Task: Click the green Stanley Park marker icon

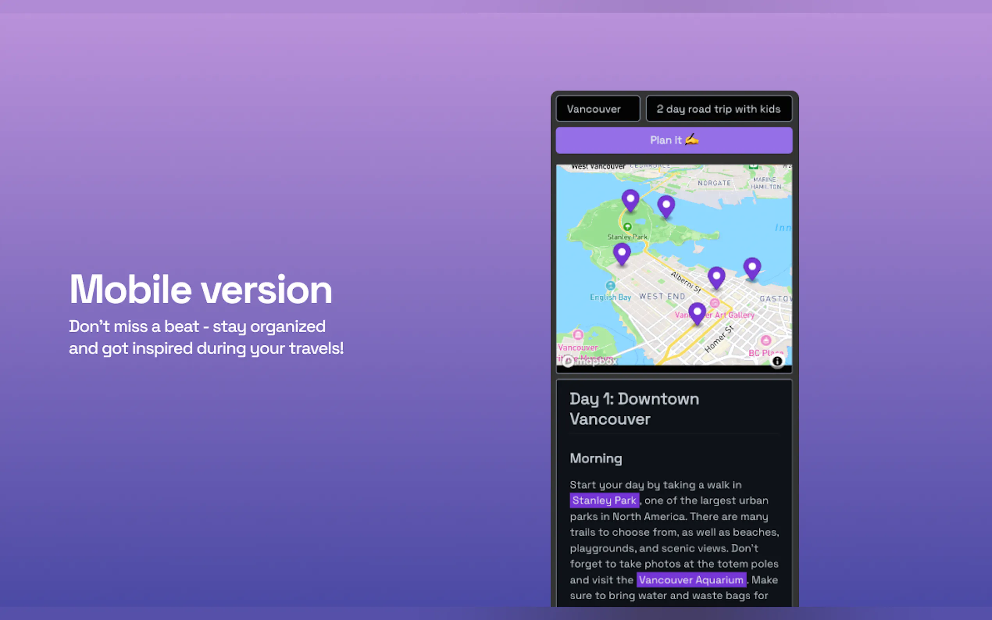Action: (627, 226)
